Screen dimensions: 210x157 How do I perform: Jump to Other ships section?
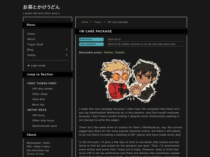[40, 94]
